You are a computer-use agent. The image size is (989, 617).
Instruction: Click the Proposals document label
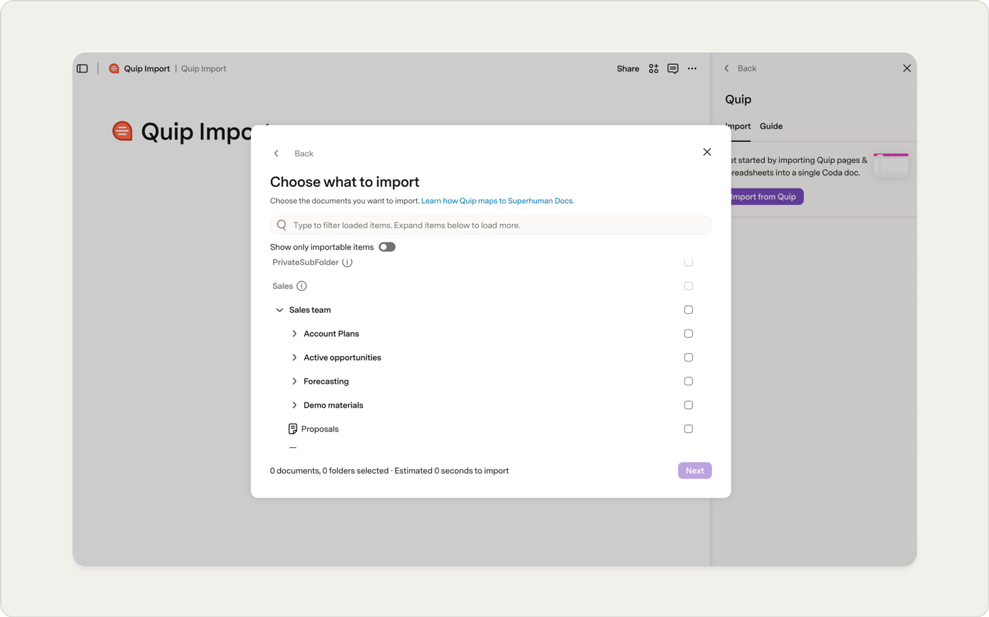tap(320, 429)
